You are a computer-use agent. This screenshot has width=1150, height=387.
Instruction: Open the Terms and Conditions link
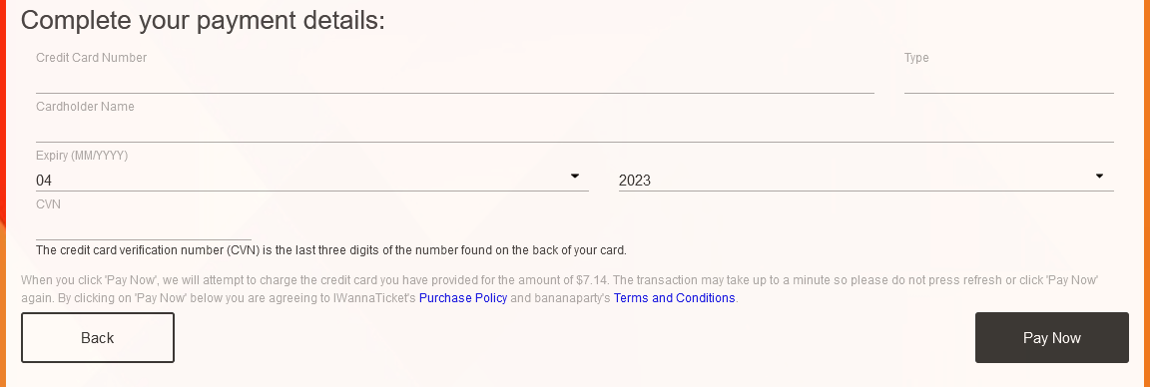[674, 298]
